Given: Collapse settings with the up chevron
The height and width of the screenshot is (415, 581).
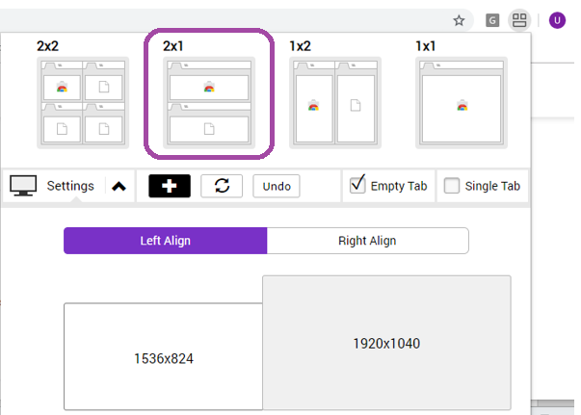Looking at the screenshot, I should pos(119,187).
